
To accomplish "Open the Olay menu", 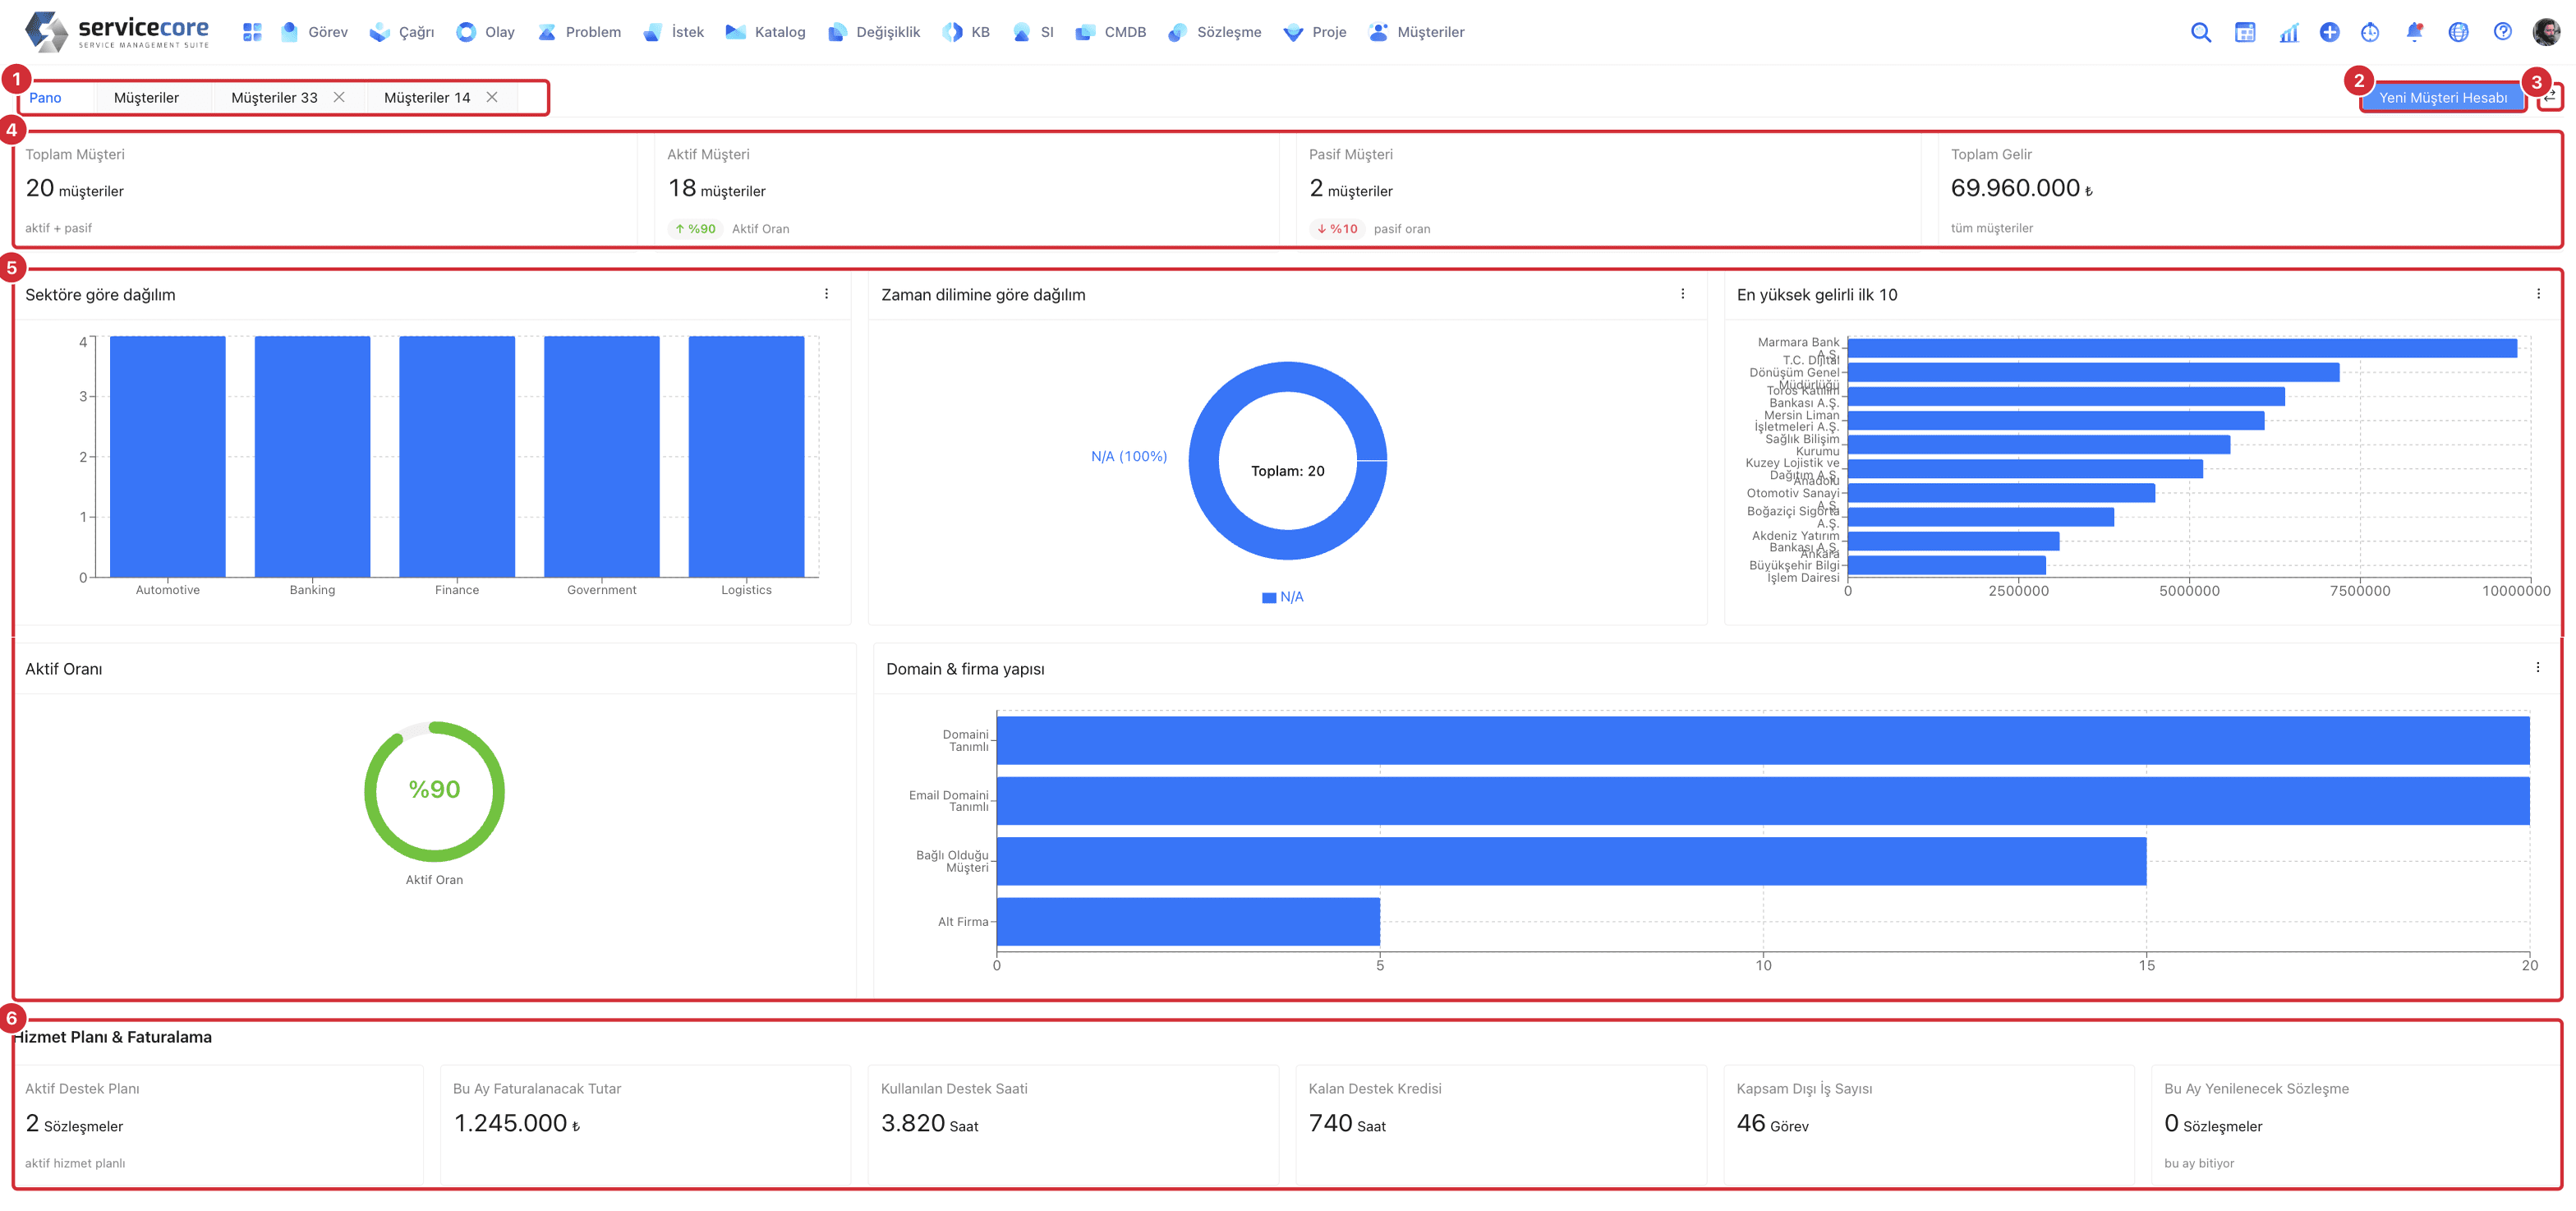I will coord(486,32).
